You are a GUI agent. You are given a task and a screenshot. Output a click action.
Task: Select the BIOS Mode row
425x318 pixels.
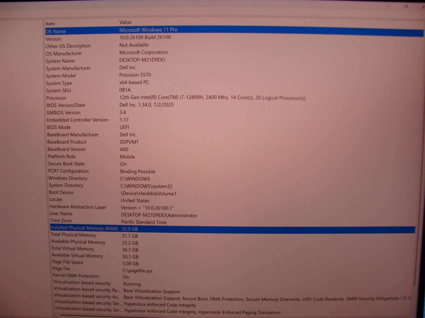point(59,127)
